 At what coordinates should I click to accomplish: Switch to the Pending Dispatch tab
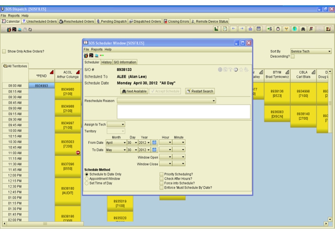pyautogui.click(x=112, y=21)
